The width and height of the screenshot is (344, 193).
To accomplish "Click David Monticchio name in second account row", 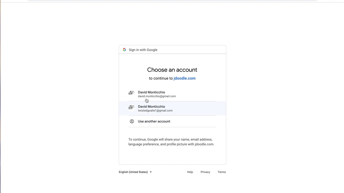I will coord(151,106).
